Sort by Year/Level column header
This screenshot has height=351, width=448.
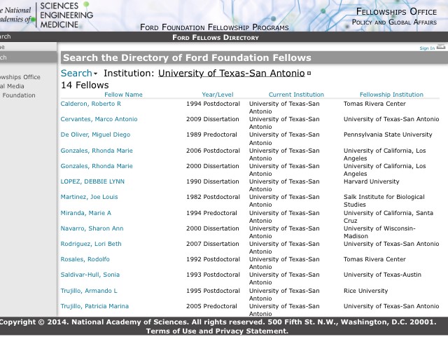[x=218, y=95]
